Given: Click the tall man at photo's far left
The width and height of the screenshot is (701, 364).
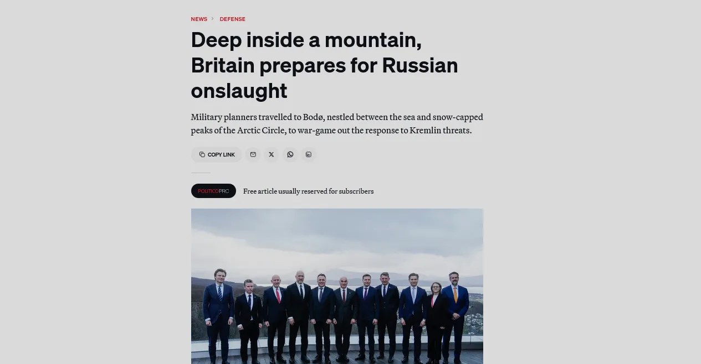Looking at the screenshot, I should pyautogui.click(x=218, y=315).
